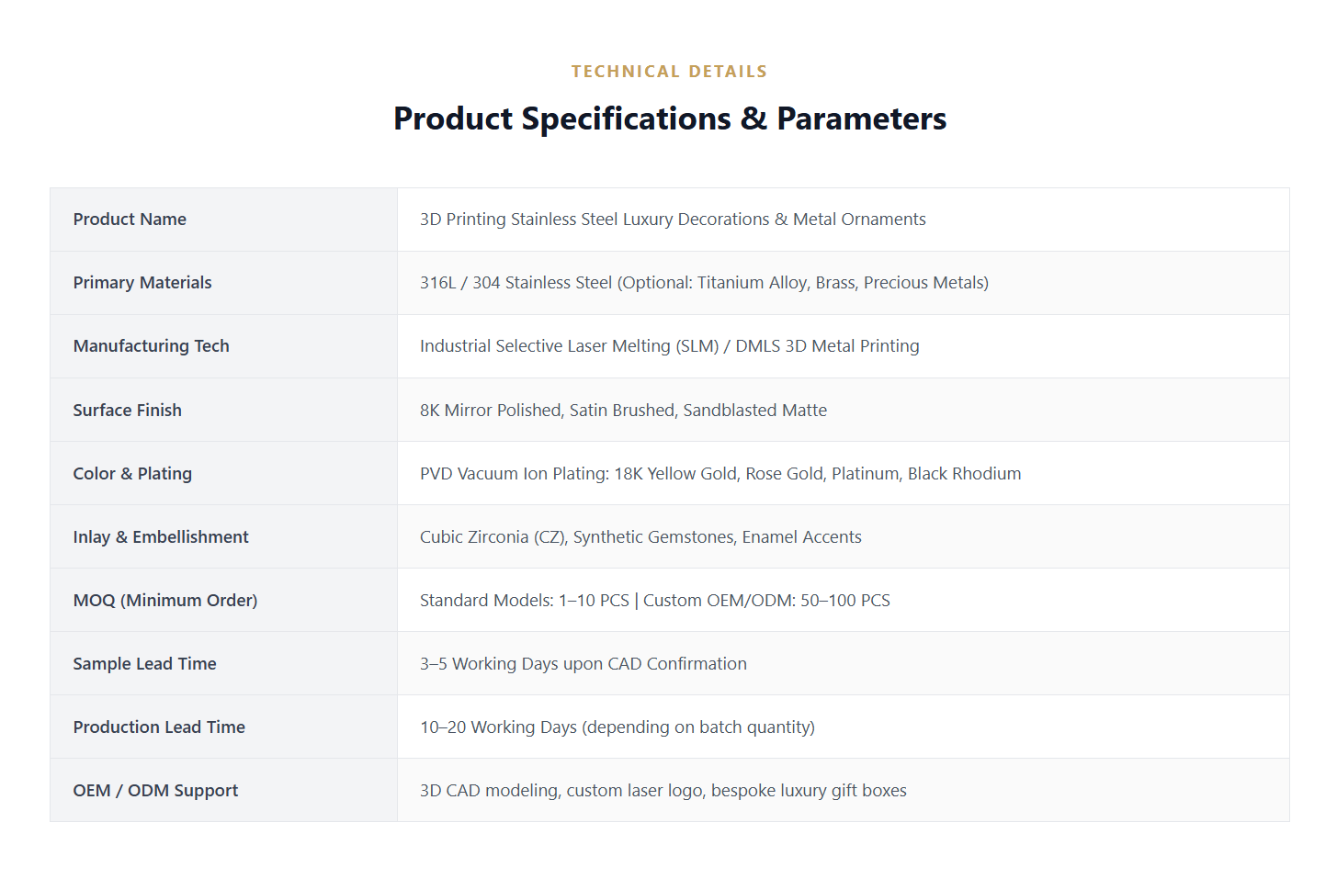Select the 'Product Name' label cell

point(223,220)
